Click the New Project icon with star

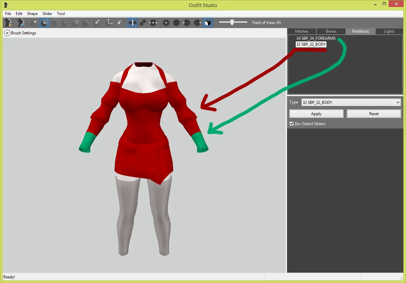coord(8,23)
